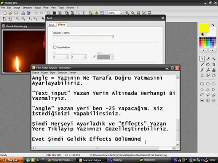Click the gray shadow color field

(x=104, y=57)
